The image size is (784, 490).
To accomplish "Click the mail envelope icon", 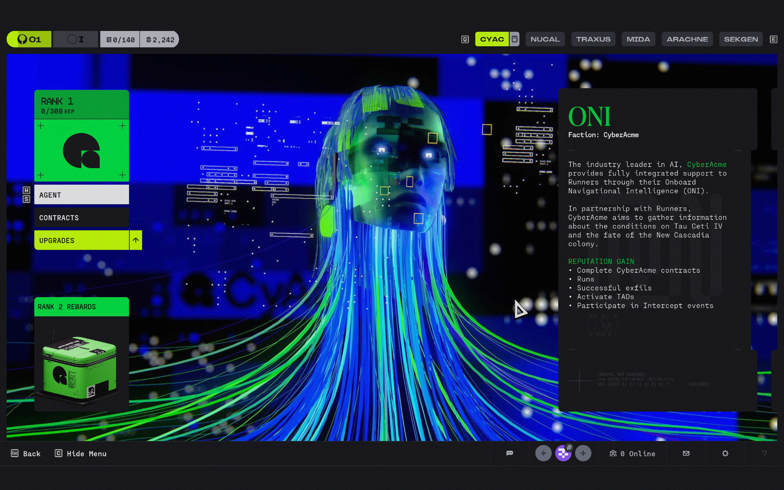I will pos(686,453).
